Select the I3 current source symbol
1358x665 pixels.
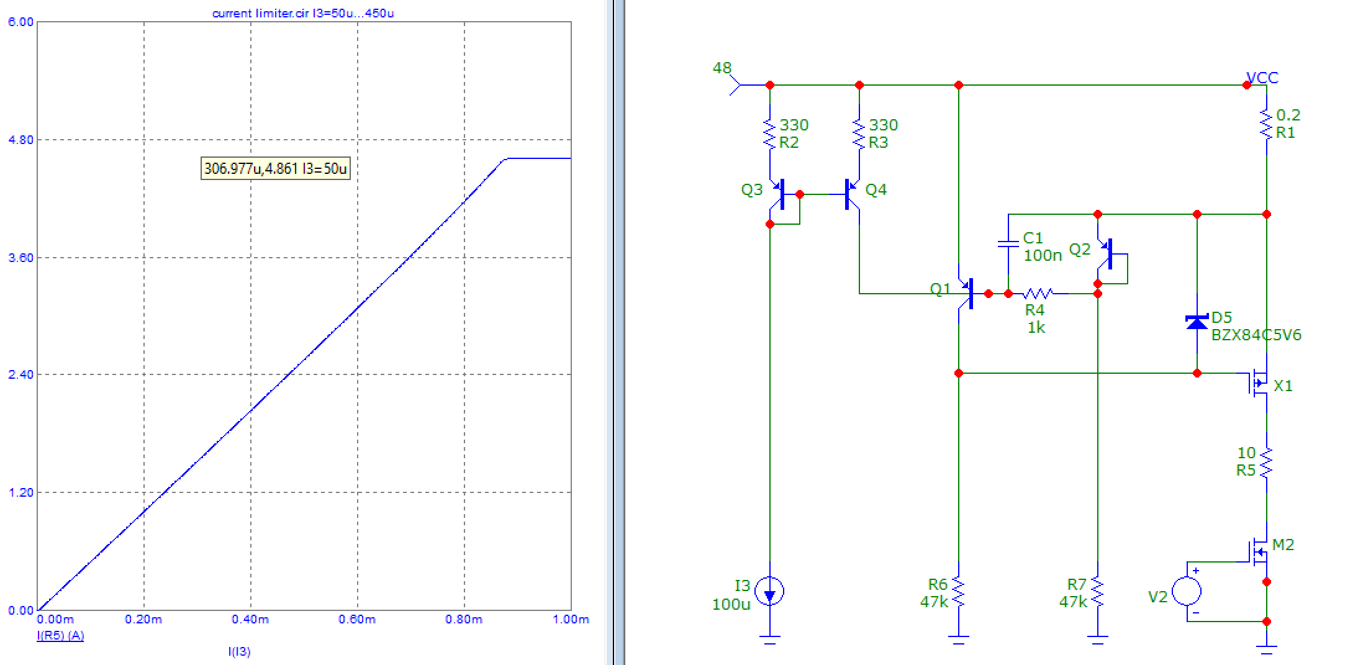[770, 591]
